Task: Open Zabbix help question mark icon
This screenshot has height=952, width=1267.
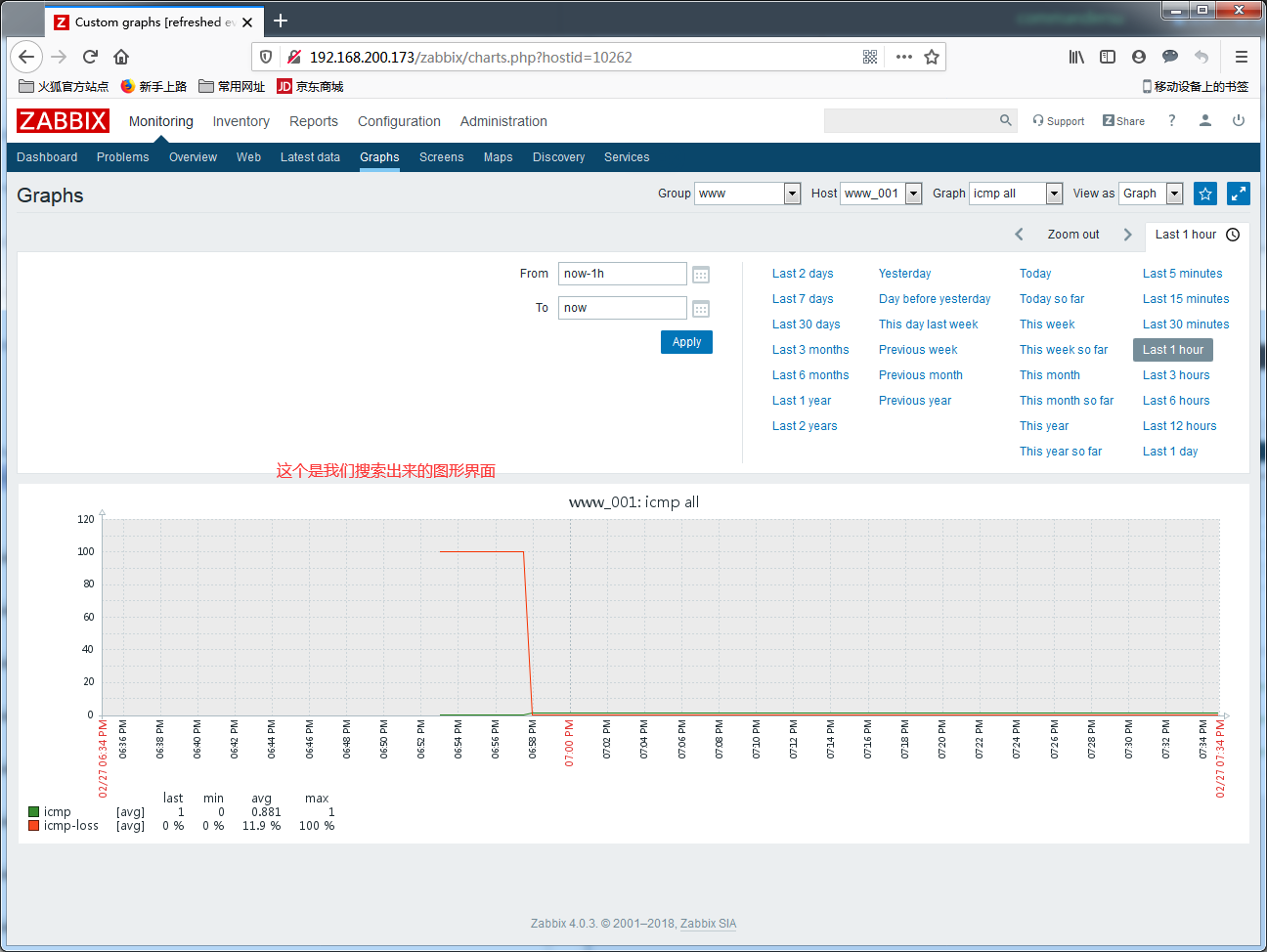Action: coord(1171,120)
